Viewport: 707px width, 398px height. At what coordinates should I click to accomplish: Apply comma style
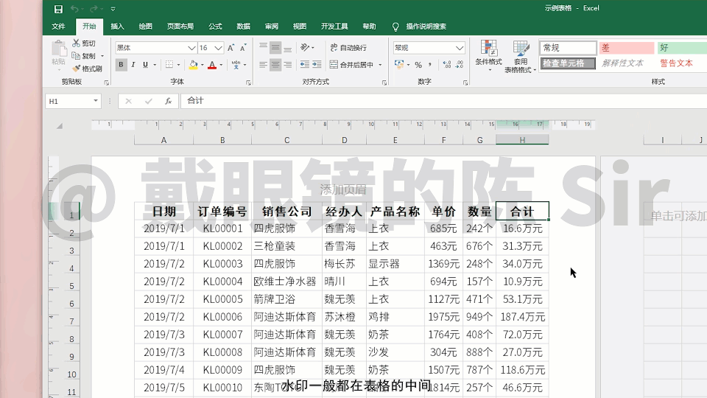pos(430,65)
